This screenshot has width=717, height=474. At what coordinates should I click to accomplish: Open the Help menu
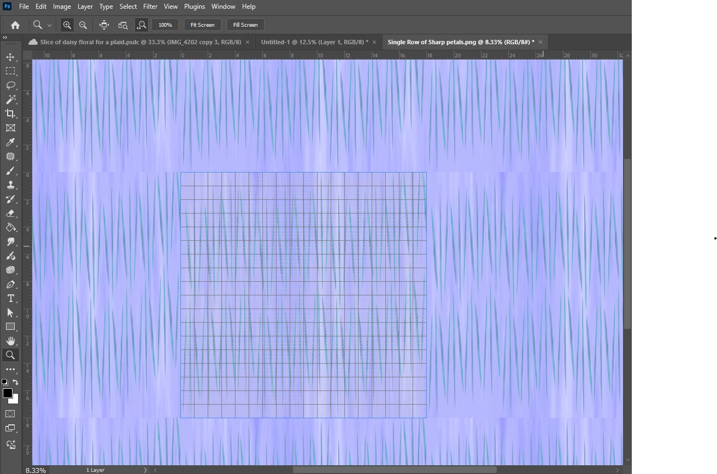tap(249, 7)
